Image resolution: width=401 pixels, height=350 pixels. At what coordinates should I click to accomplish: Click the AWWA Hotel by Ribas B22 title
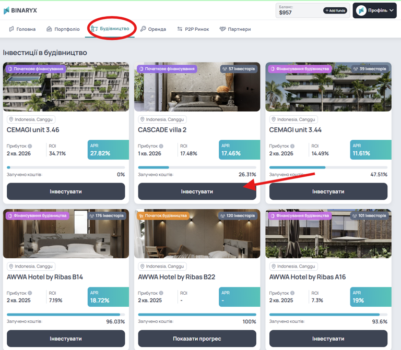point(176,277)
